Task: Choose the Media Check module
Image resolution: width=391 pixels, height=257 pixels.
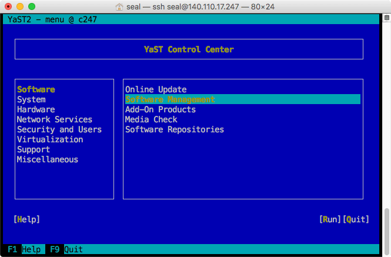Action: point(151,119)
